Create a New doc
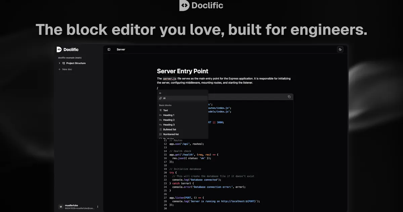The height and width of the screenshot is (212, 403). [67, 69]
